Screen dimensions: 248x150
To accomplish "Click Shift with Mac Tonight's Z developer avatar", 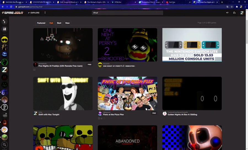I will [35, 113].
